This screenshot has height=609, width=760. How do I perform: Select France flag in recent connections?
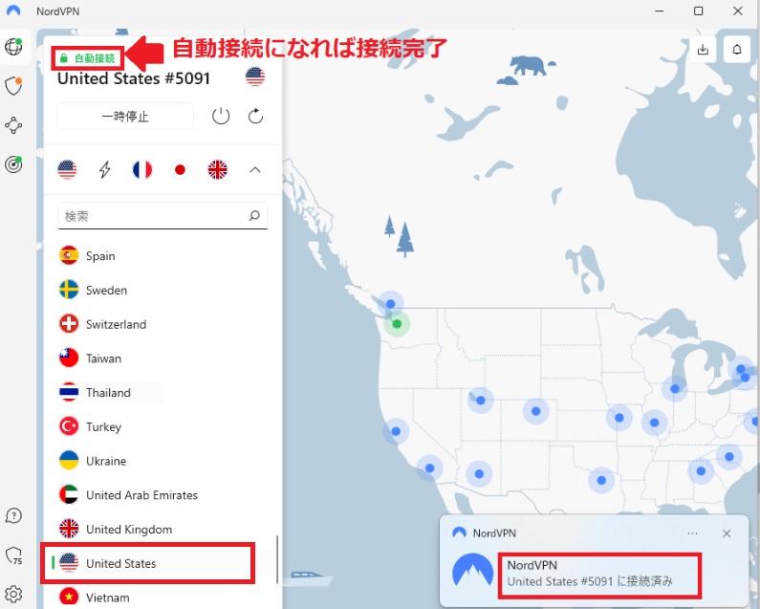[x=142, y=170]
